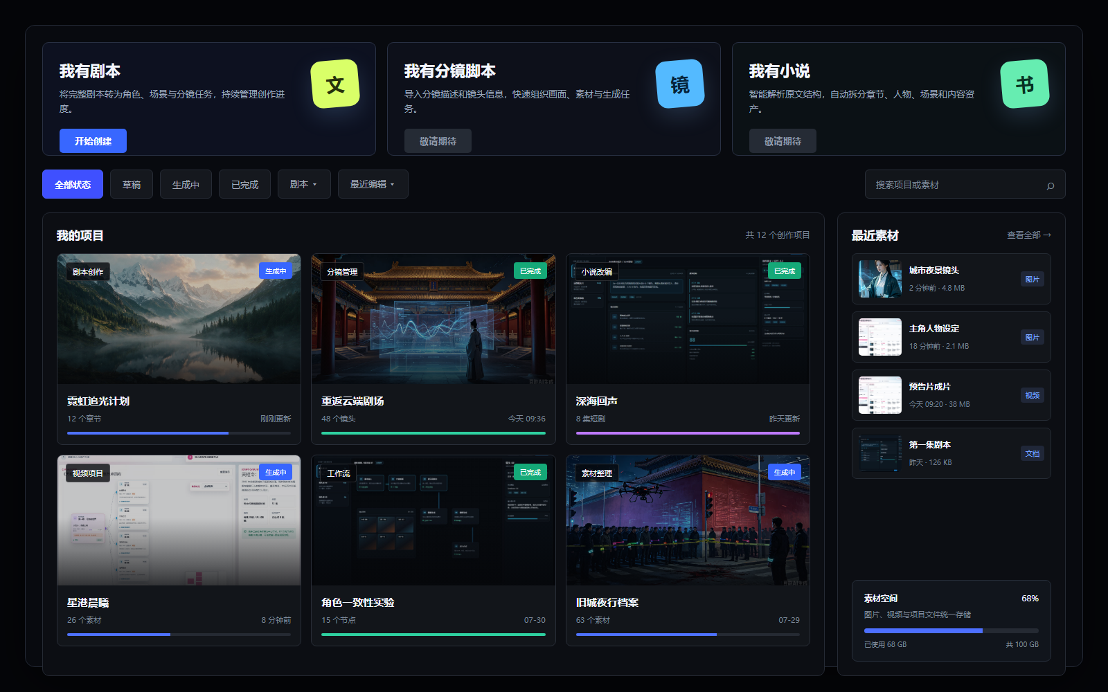Click 视频项目 tag label
The width and height of the screenshot is (1108, 692).
click(x=88, y=473)
